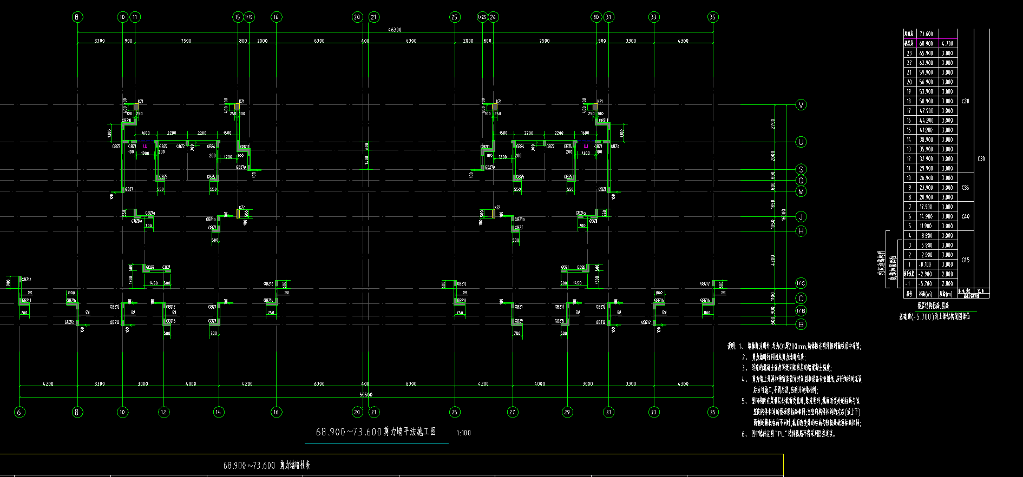Image resolution: width=1023 pixels, height=477 pixels.
Task: Click the grid axis bubble labeled 14
Action: click(x=218, y=412)
